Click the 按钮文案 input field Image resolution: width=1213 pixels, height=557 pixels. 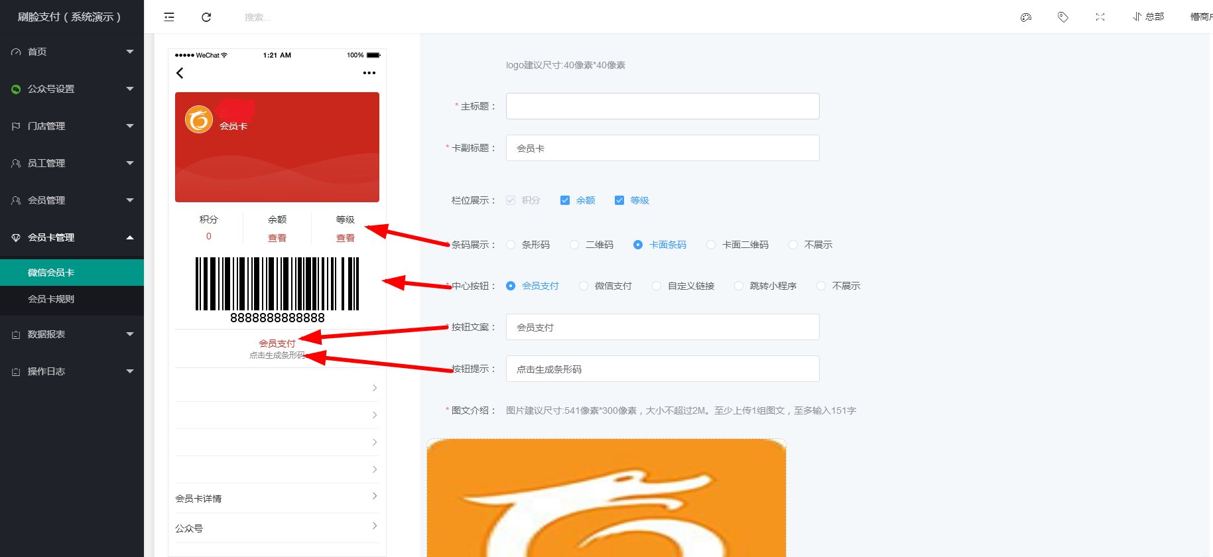pos(663,327)
